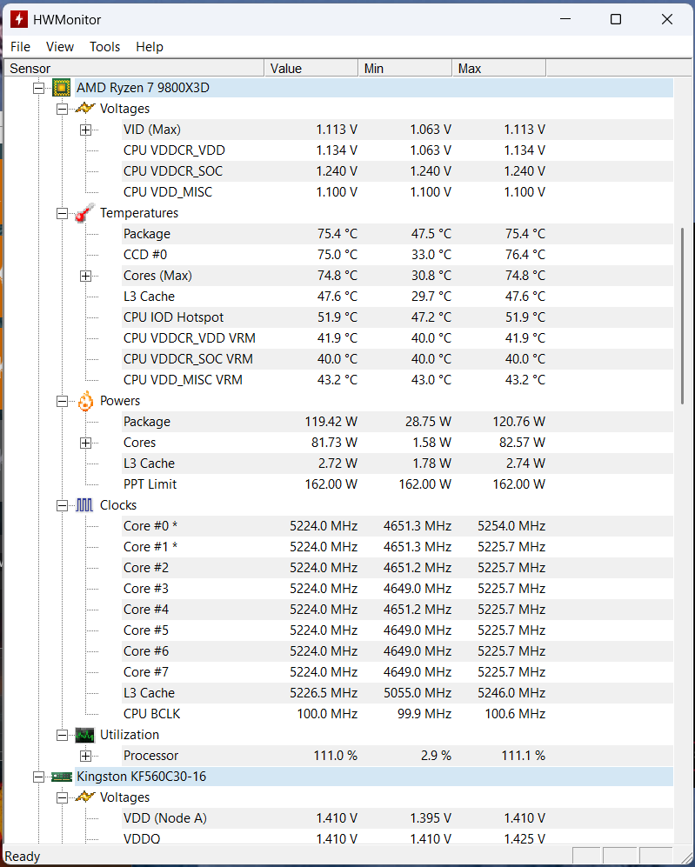Viewport: 695px width, 867px height.
Task: Click the Max column header
Action: point(499,69)
